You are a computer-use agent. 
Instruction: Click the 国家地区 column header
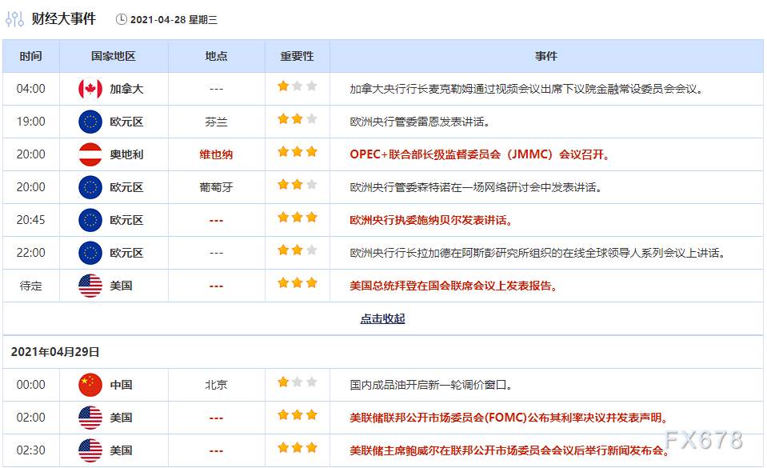[x=114, y=56]
